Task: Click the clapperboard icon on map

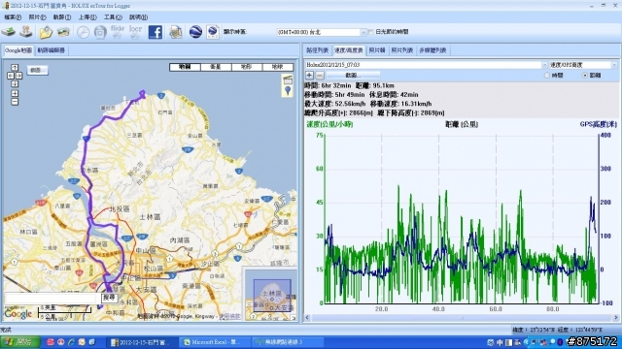Action: (x=288, y=79)
